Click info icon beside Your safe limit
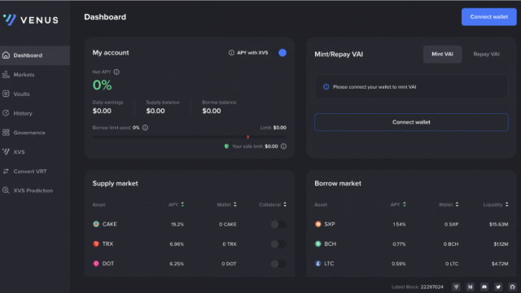Image resolution: width=521 pixels, height=293 pixels. [283, 146]
